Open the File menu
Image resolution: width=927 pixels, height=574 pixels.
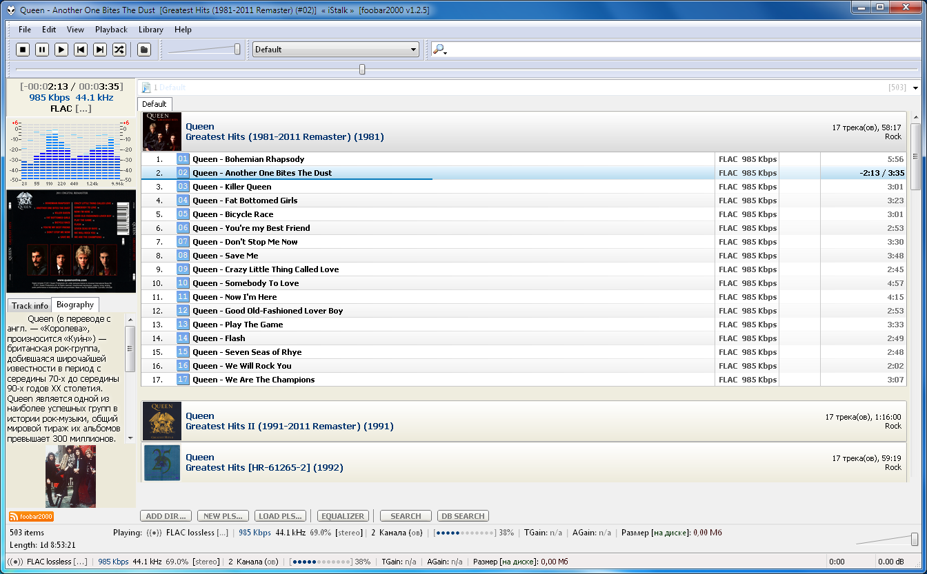pos(25,30)
